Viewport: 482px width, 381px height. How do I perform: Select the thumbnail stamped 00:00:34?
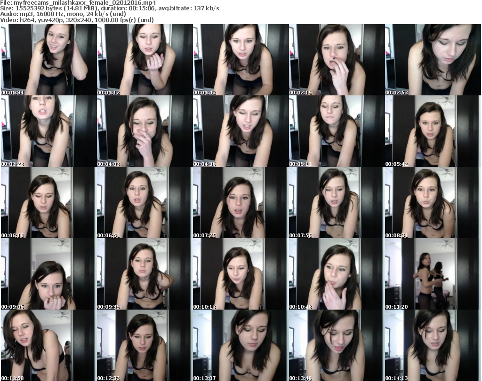tap(49, 60)
